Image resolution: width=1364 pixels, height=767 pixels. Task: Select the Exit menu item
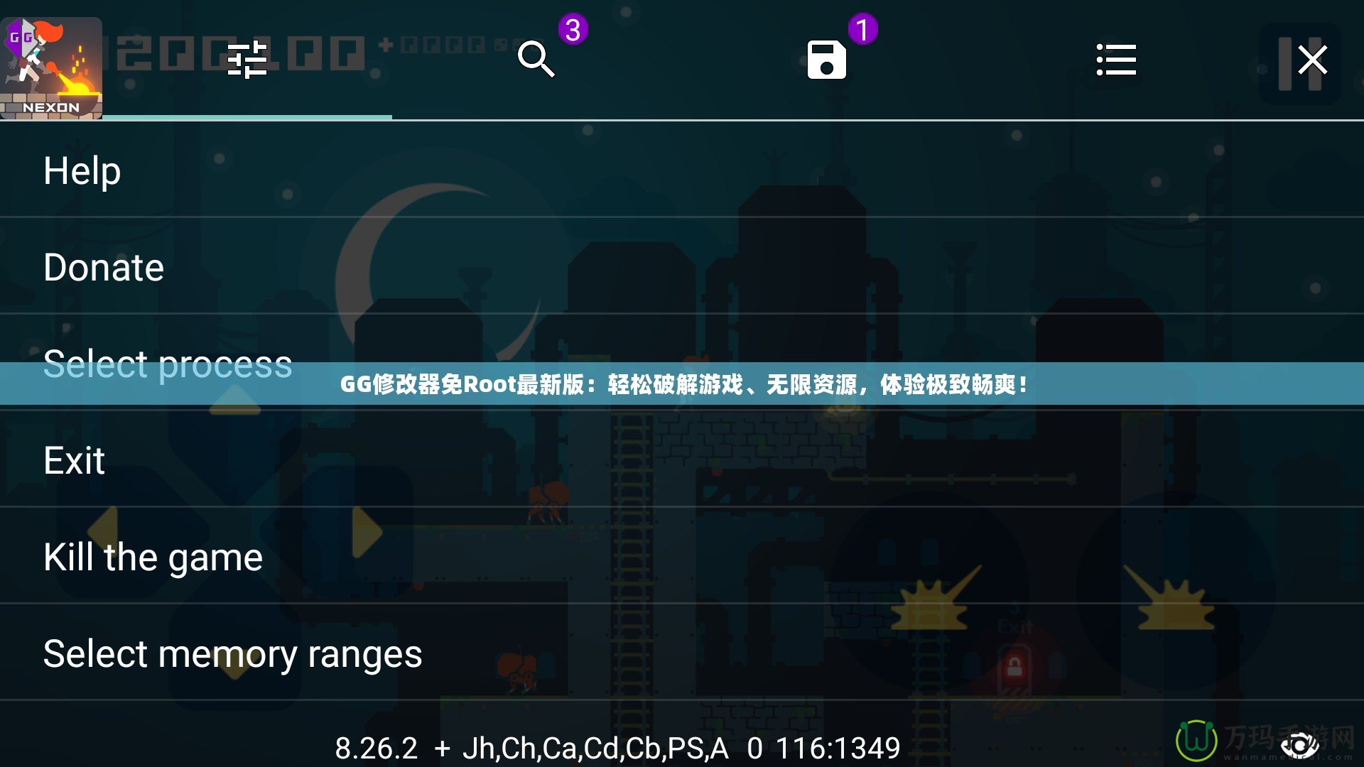tap(73, 459)
